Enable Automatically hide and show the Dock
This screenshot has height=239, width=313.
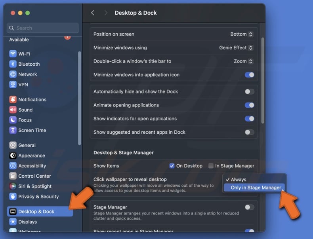click(x=249, y=92)
